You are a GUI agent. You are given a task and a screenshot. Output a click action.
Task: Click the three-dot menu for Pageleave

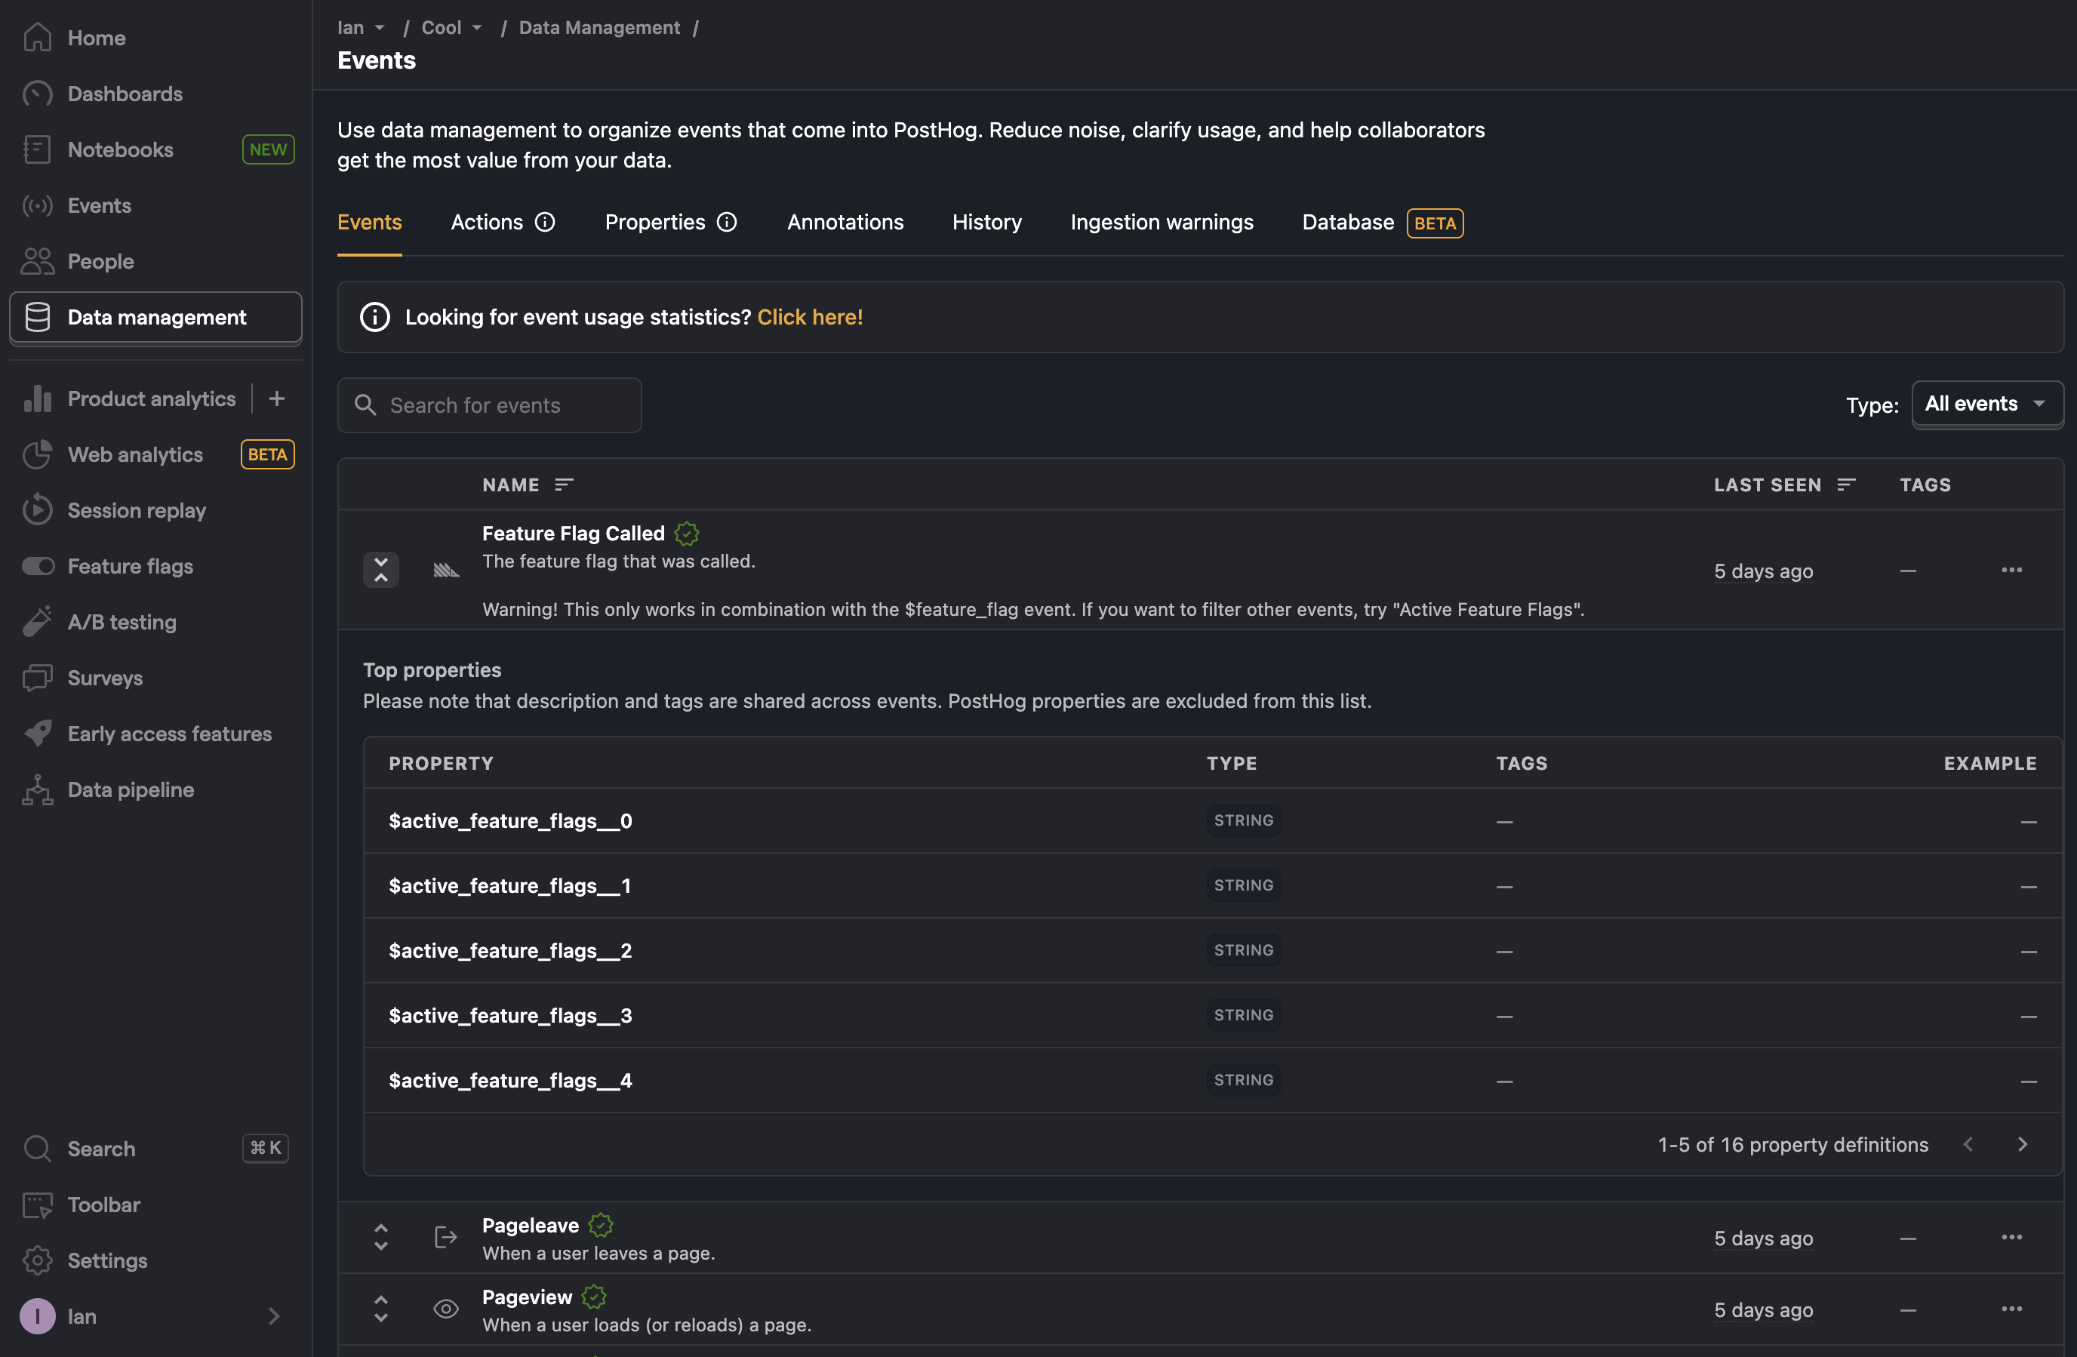point(2012,1235)
